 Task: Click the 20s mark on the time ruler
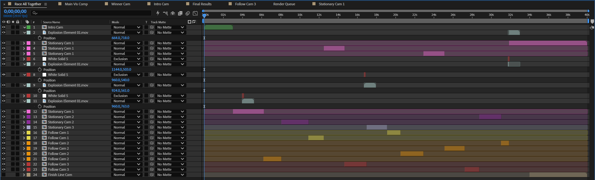[x=396, y=15]
